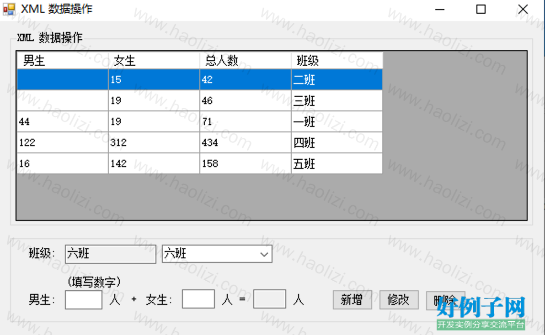Sort by the 班级 column header
Screen dimensions: 545x335
337,61
